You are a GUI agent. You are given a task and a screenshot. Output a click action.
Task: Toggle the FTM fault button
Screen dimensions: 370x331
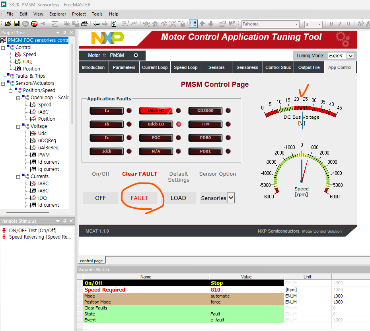205,124
